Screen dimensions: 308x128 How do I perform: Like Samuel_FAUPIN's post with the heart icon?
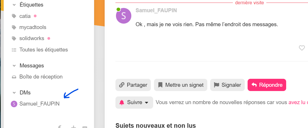click(302, 48)
